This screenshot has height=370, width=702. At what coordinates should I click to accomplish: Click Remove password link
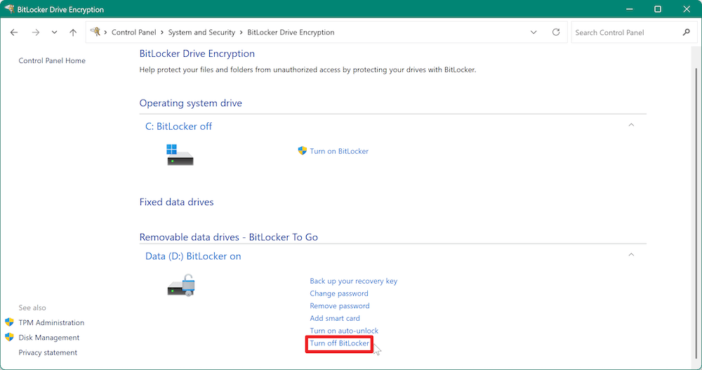tap(340, 306)
